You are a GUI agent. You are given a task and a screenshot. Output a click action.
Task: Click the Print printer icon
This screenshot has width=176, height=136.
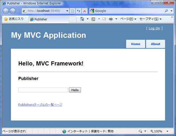tap(111, 19)
